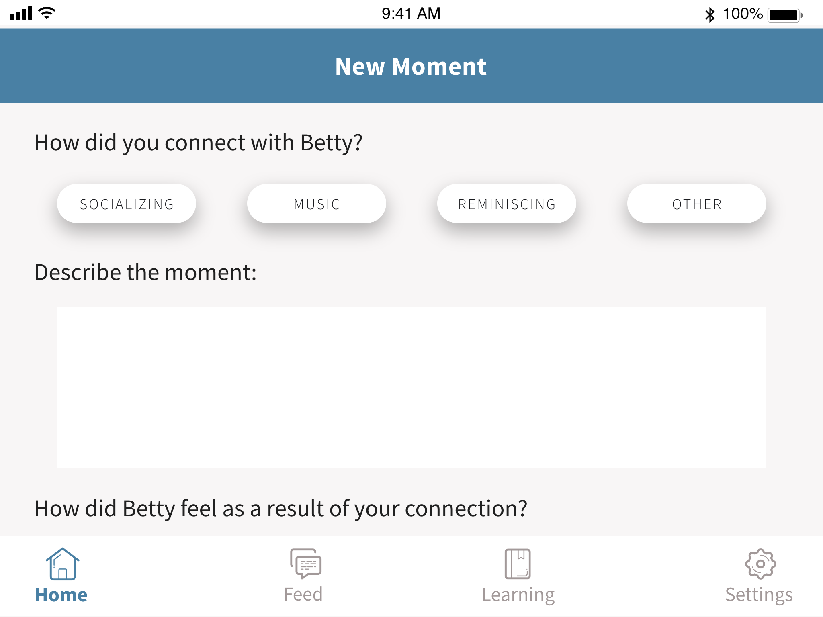Image resolution: width=823 pixels, height=617 pixels.
Task: Select the Music connection option
Action: point(317,204)
